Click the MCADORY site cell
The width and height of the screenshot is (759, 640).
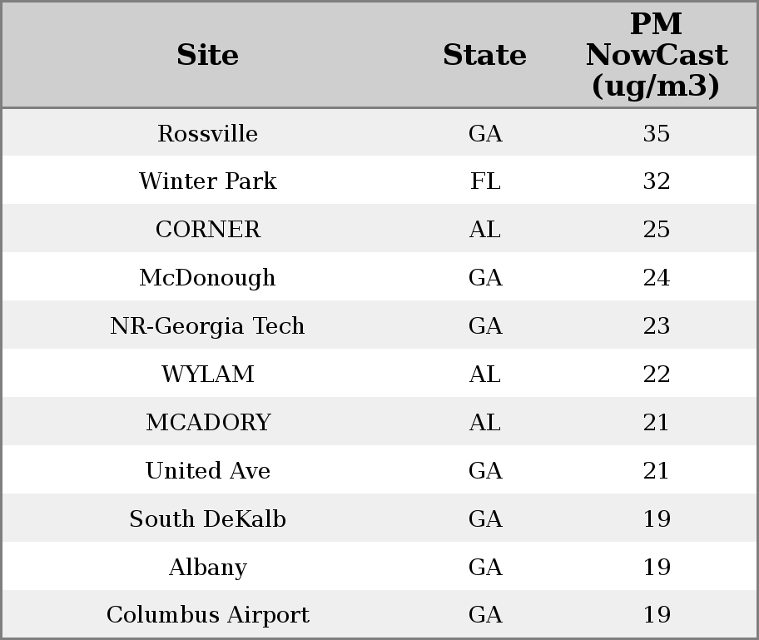click(207, 423)
